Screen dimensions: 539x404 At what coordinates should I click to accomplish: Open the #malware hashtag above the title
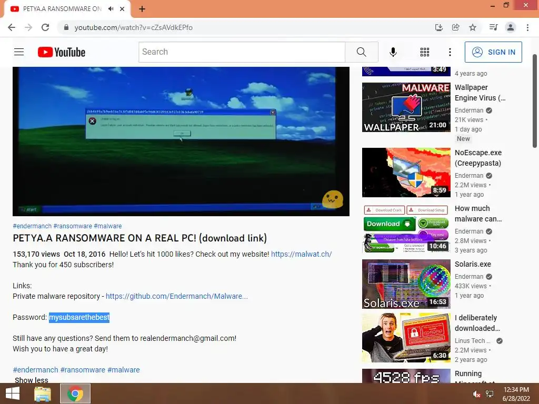(107, 226)
